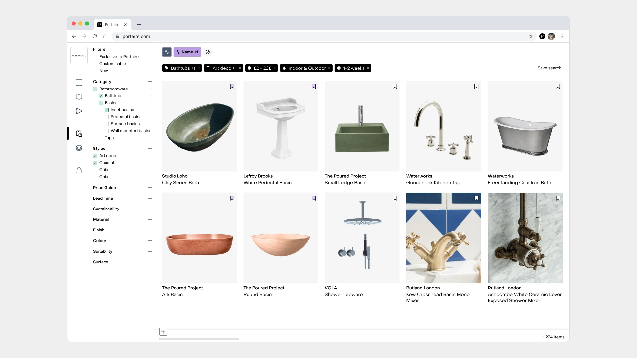Open the active search products sidebar icon
The width and height of the screenshot is (637, 358).
79,134
